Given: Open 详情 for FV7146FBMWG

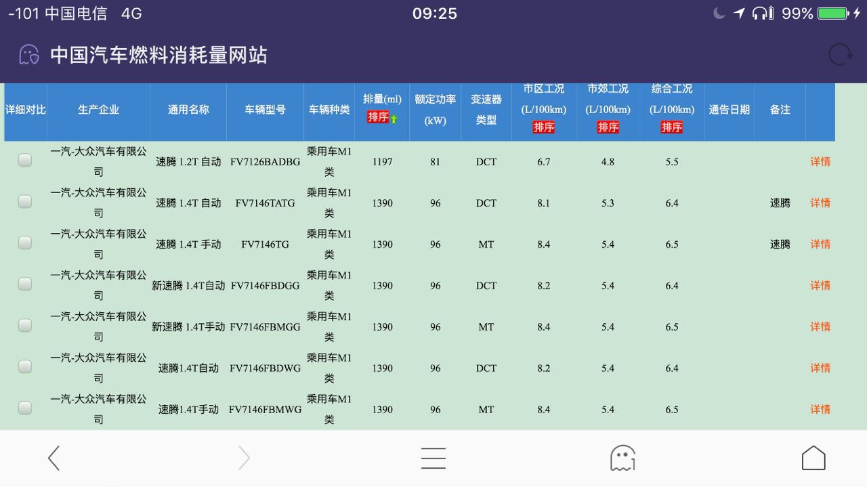Looking at the screenshot, I should coord(820,410).
